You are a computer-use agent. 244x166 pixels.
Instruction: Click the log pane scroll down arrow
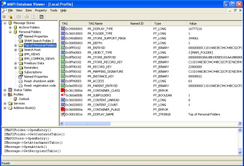pyautogui.click(x=240, y=152)
